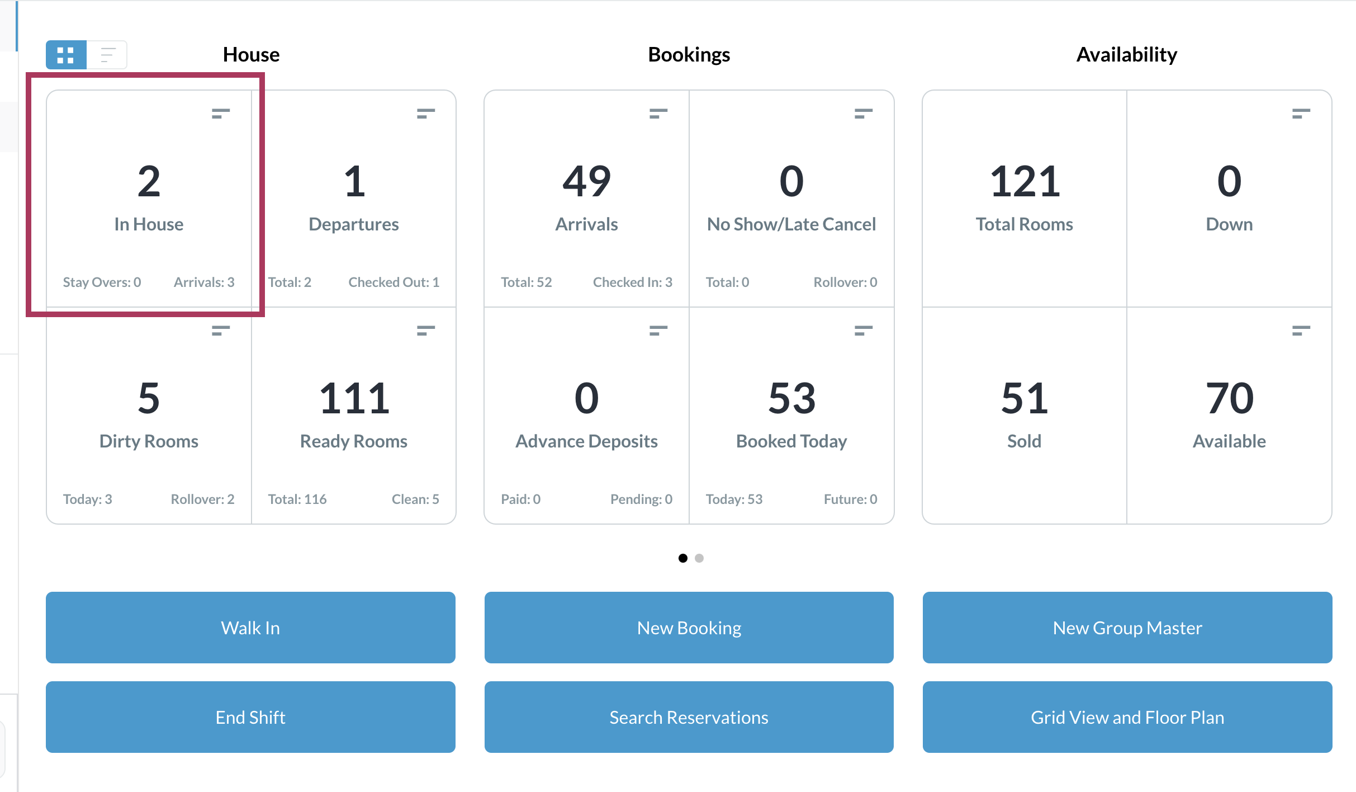
Task: Open the Advance Deposits tile menu icon
Action: [x=658, y=331]
